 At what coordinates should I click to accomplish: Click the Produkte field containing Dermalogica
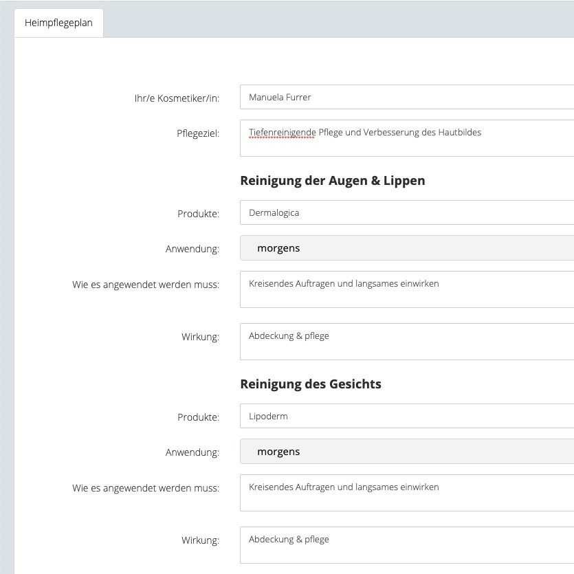coord(406,213)
